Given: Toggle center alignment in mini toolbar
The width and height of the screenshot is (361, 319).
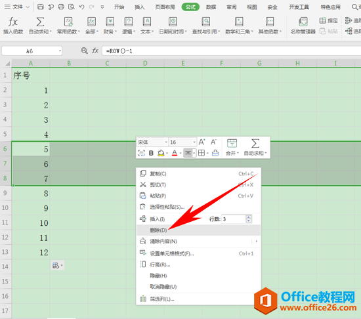Looking at the screenshot, I should click(x=188, y=153).
